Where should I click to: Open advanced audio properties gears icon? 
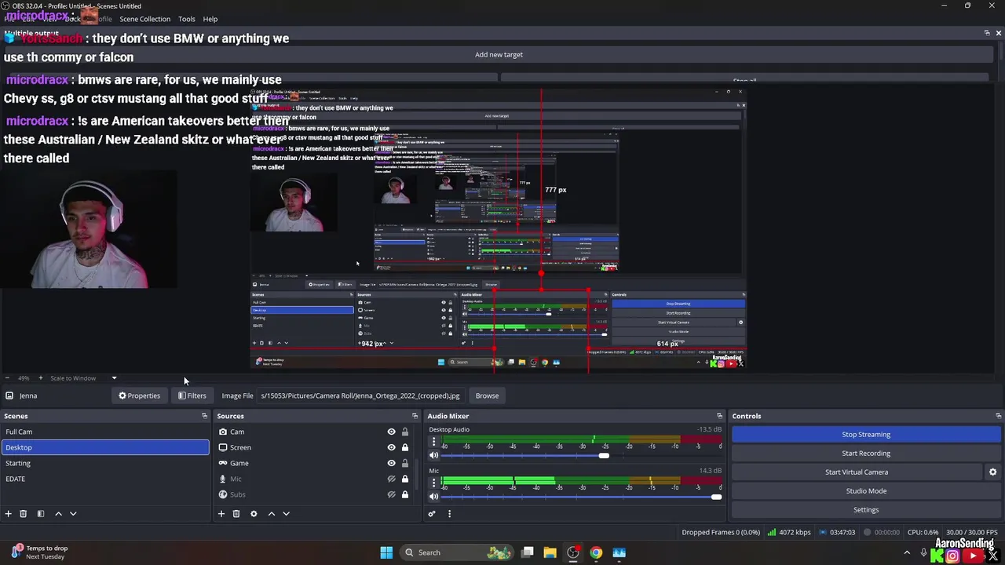431,514
